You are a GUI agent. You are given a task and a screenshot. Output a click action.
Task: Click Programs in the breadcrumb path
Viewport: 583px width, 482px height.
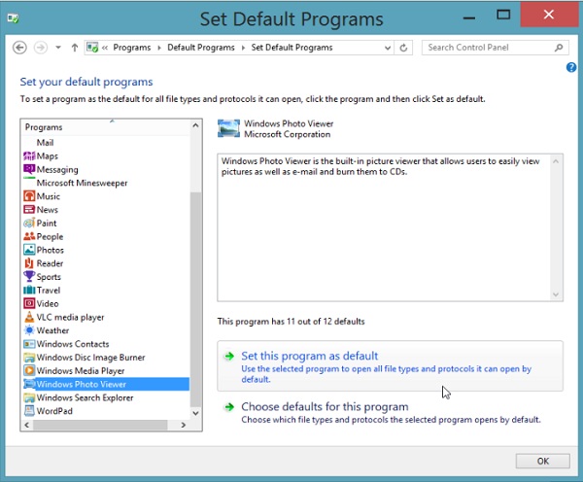coord(131,48)
